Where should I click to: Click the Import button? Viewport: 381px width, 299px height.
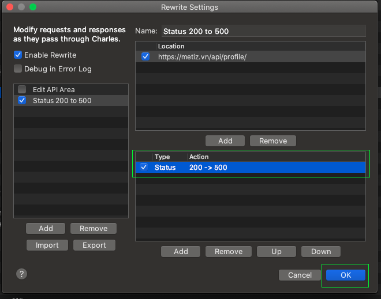pyautogui.click(x=47, y=245)
